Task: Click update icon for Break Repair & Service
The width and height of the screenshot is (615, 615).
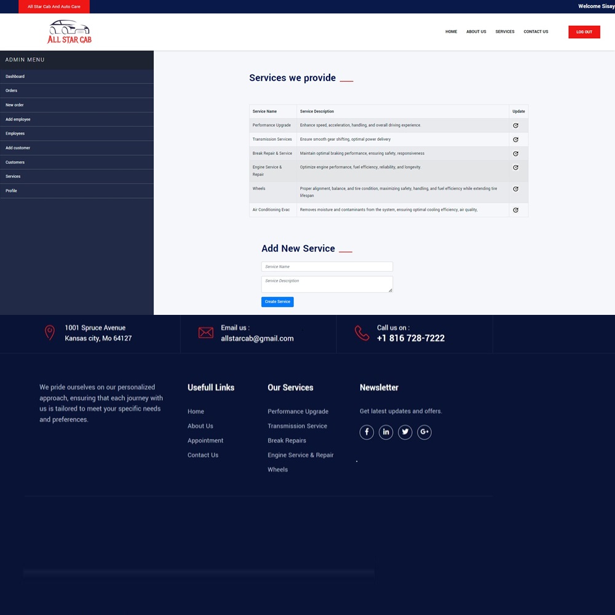Action: [515, 154]
